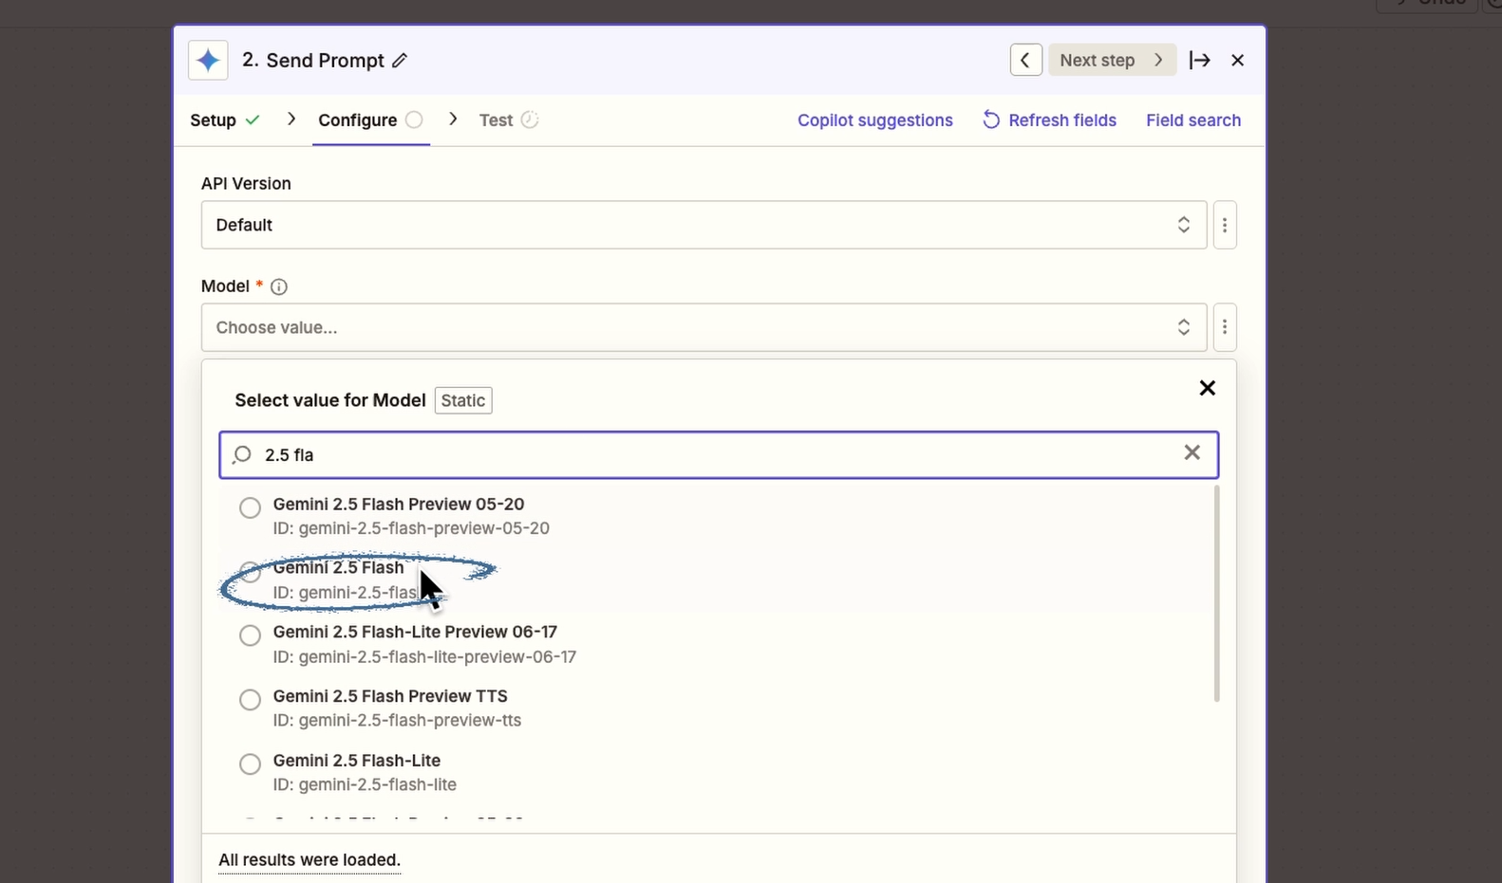1502x883 pixels.
Task: Open Model field three-dot options menu
Action: click(x=1225, y=327)
